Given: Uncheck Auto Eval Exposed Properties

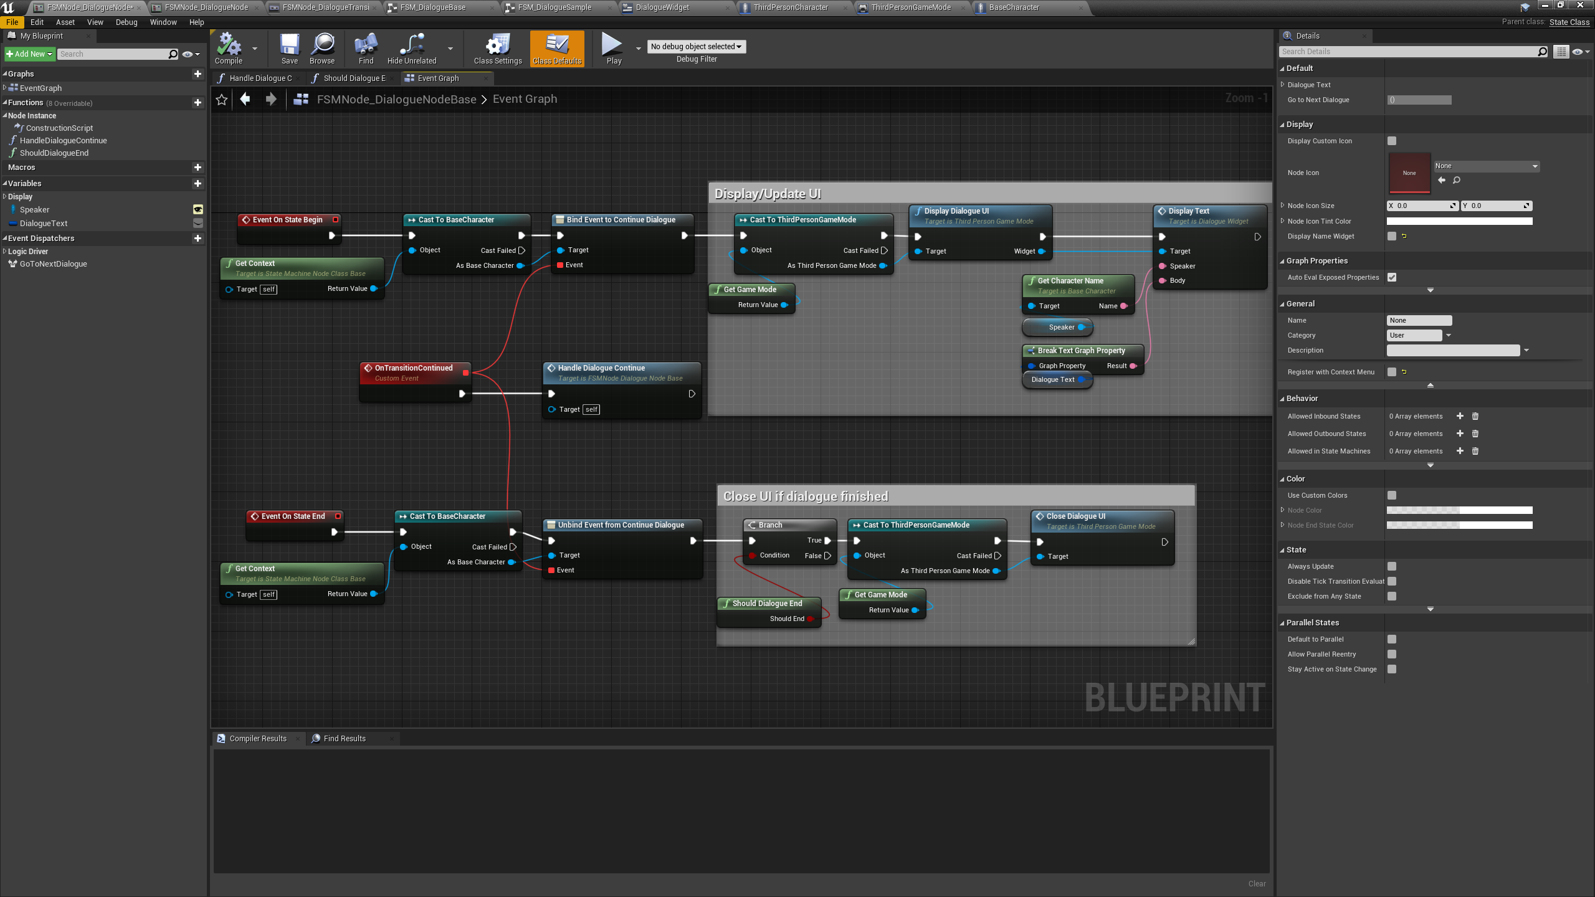Looking at the screenshot, I should coord(1391,278).
